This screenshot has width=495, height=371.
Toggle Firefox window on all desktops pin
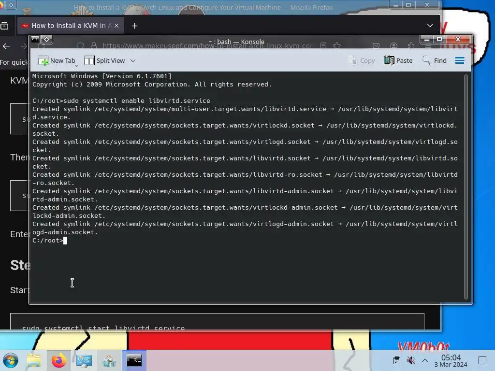pos(11,5)
